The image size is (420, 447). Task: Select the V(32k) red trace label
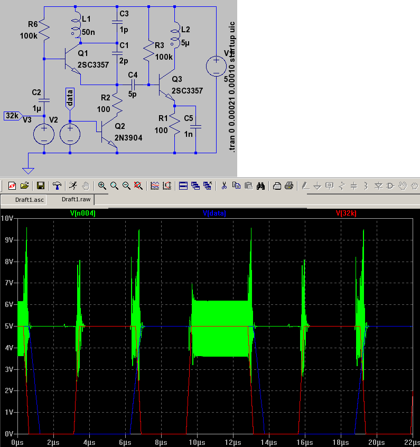point(346,213)
